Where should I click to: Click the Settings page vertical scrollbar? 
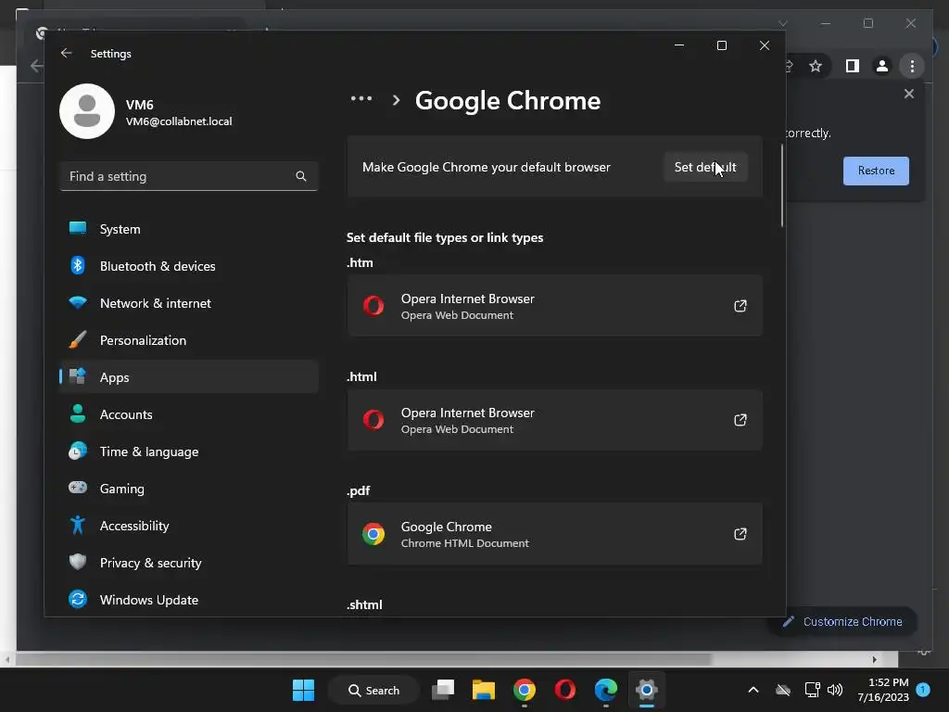[x=782, y=185]
